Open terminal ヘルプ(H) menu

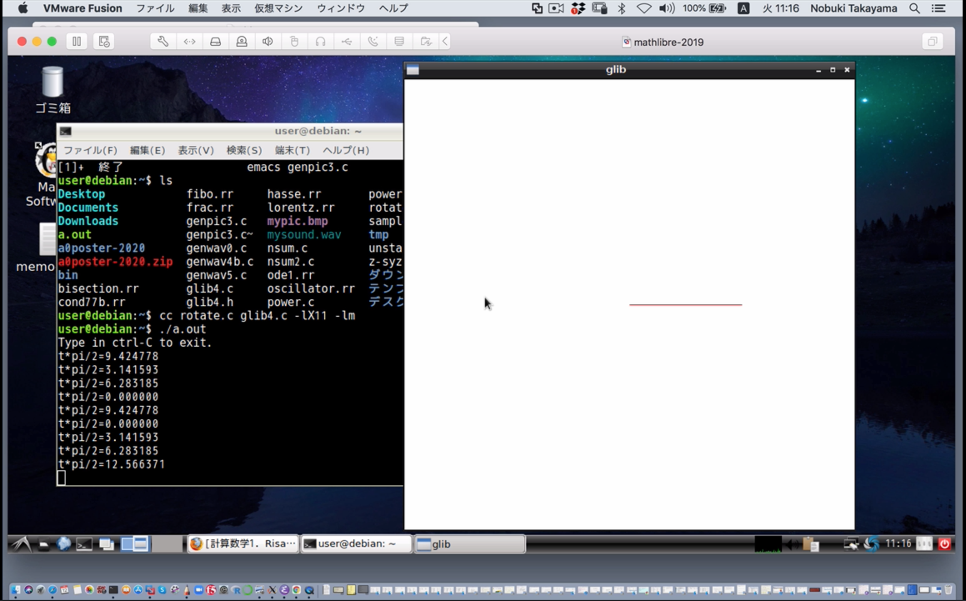[346, 150]
